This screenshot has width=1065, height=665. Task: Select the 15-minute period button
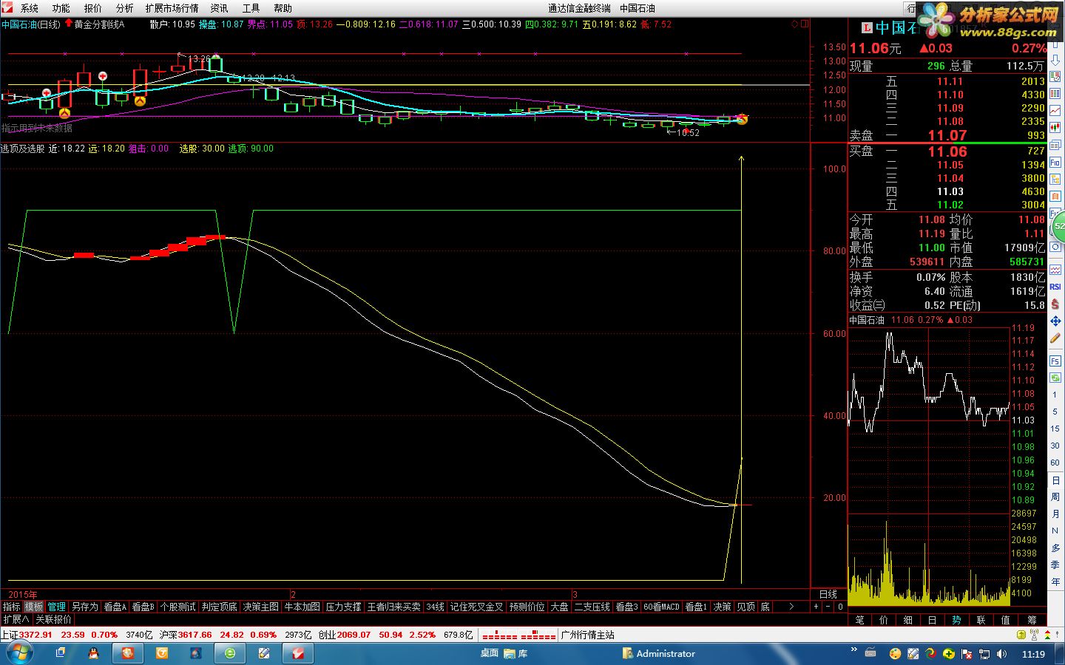tap(1055, 429)
